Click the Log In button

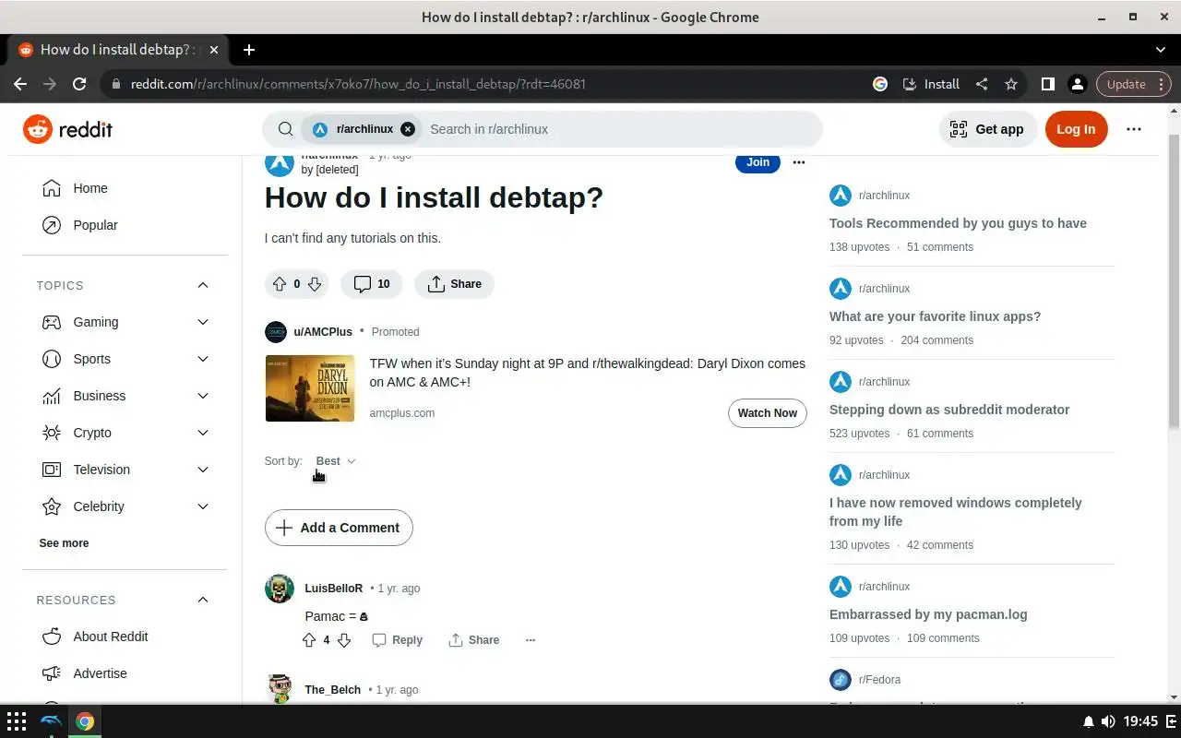point(1076,129)
